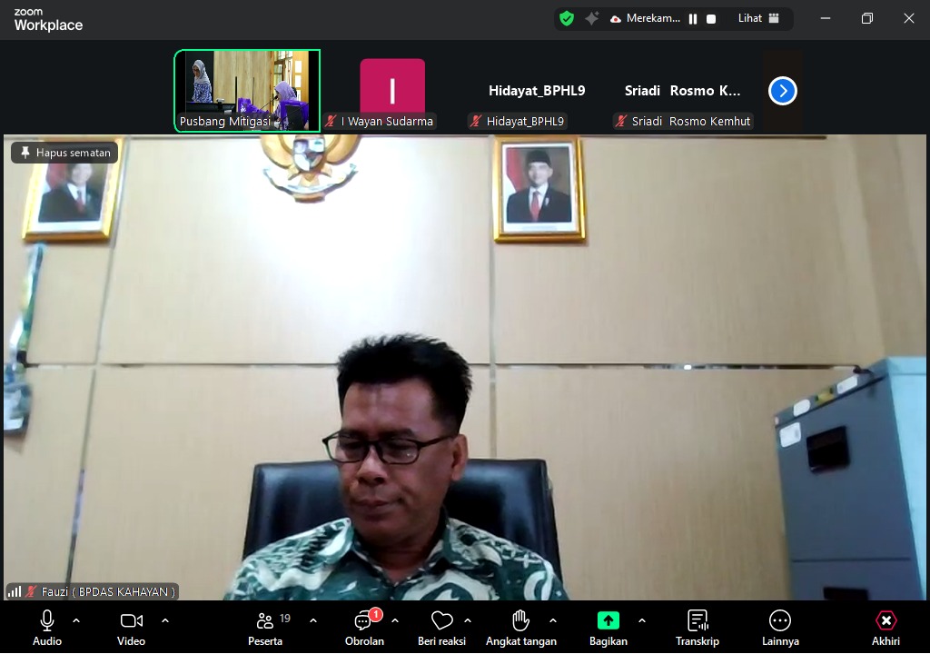The image size is (930, 654).
Task: Open the Lainnya more options menu
Action: (x=780, y=627)
